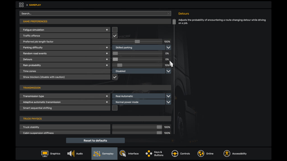This screenshot has height=161, width=287.
Task: Open the grid menu in the top-left corner
Action: (21, 5)
